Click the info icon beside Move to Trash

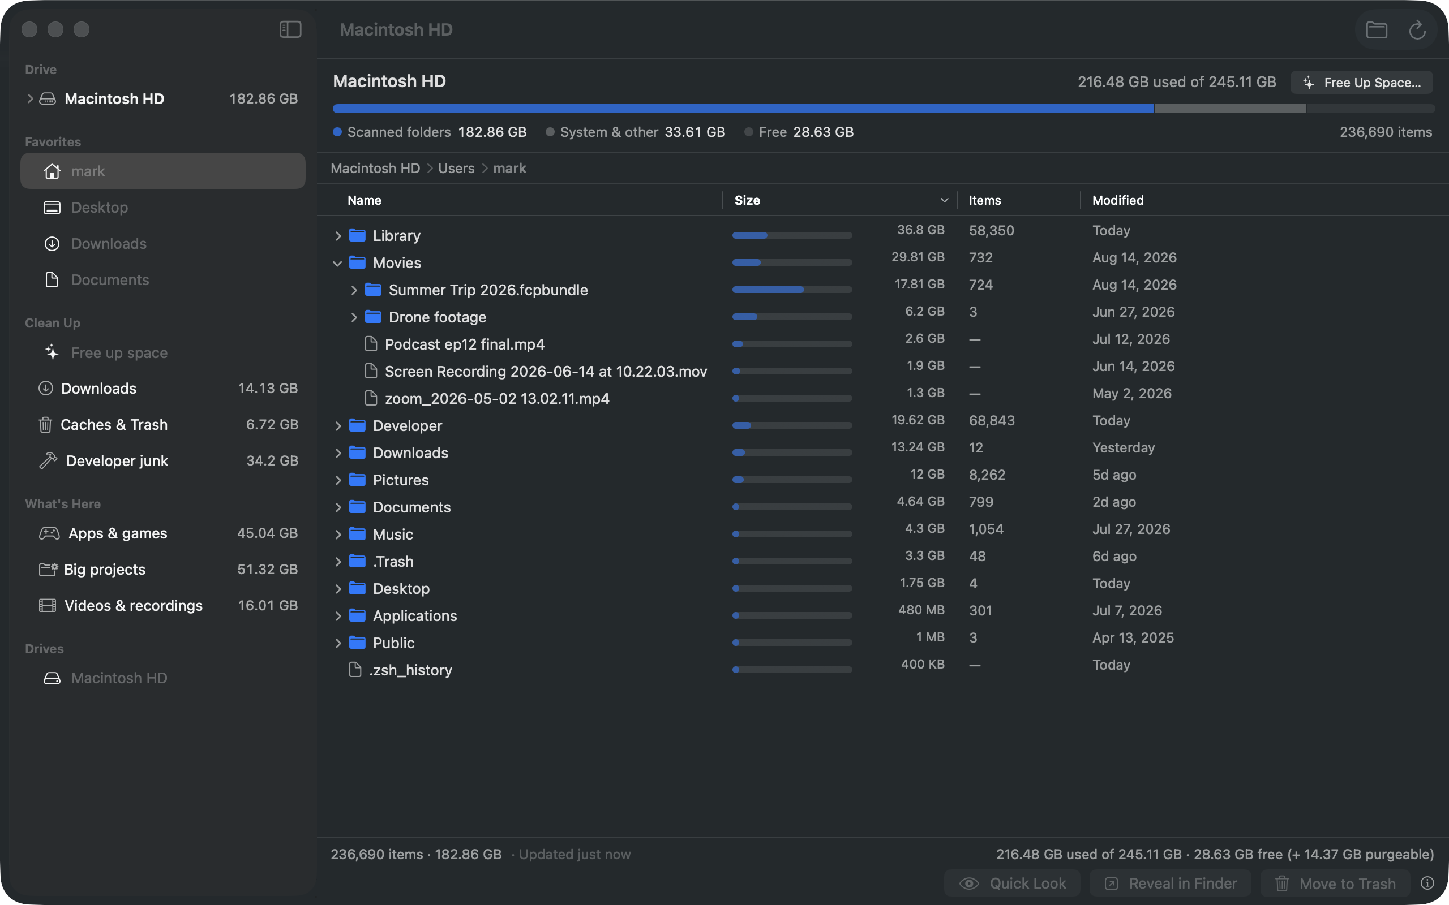point(1427,883)
